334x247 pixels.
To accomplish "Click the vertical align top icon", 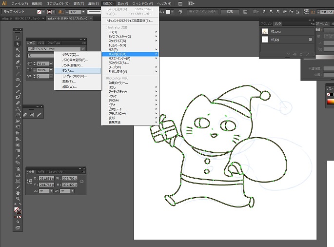I will tap(285, 12).
